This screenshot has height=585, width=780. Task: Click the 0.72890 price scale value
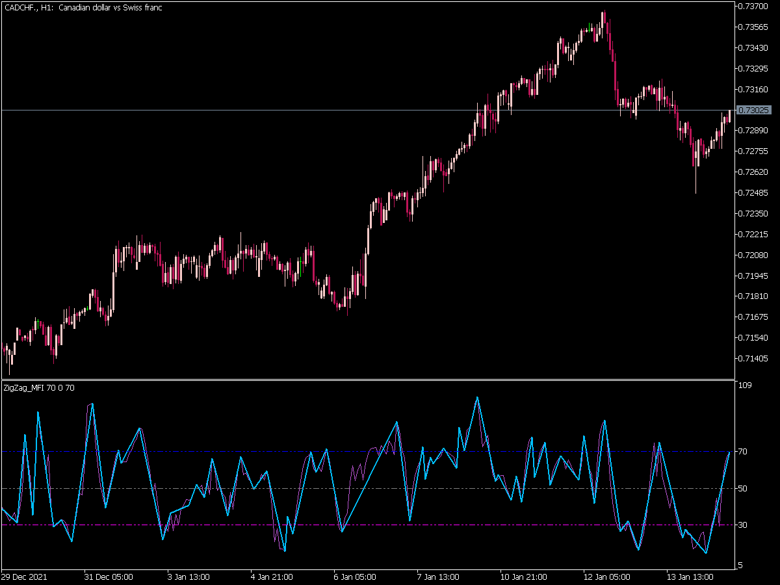point(753,131)
